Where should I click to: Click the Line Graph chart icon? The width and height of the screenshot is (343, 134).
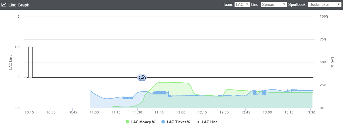(4, 5)
